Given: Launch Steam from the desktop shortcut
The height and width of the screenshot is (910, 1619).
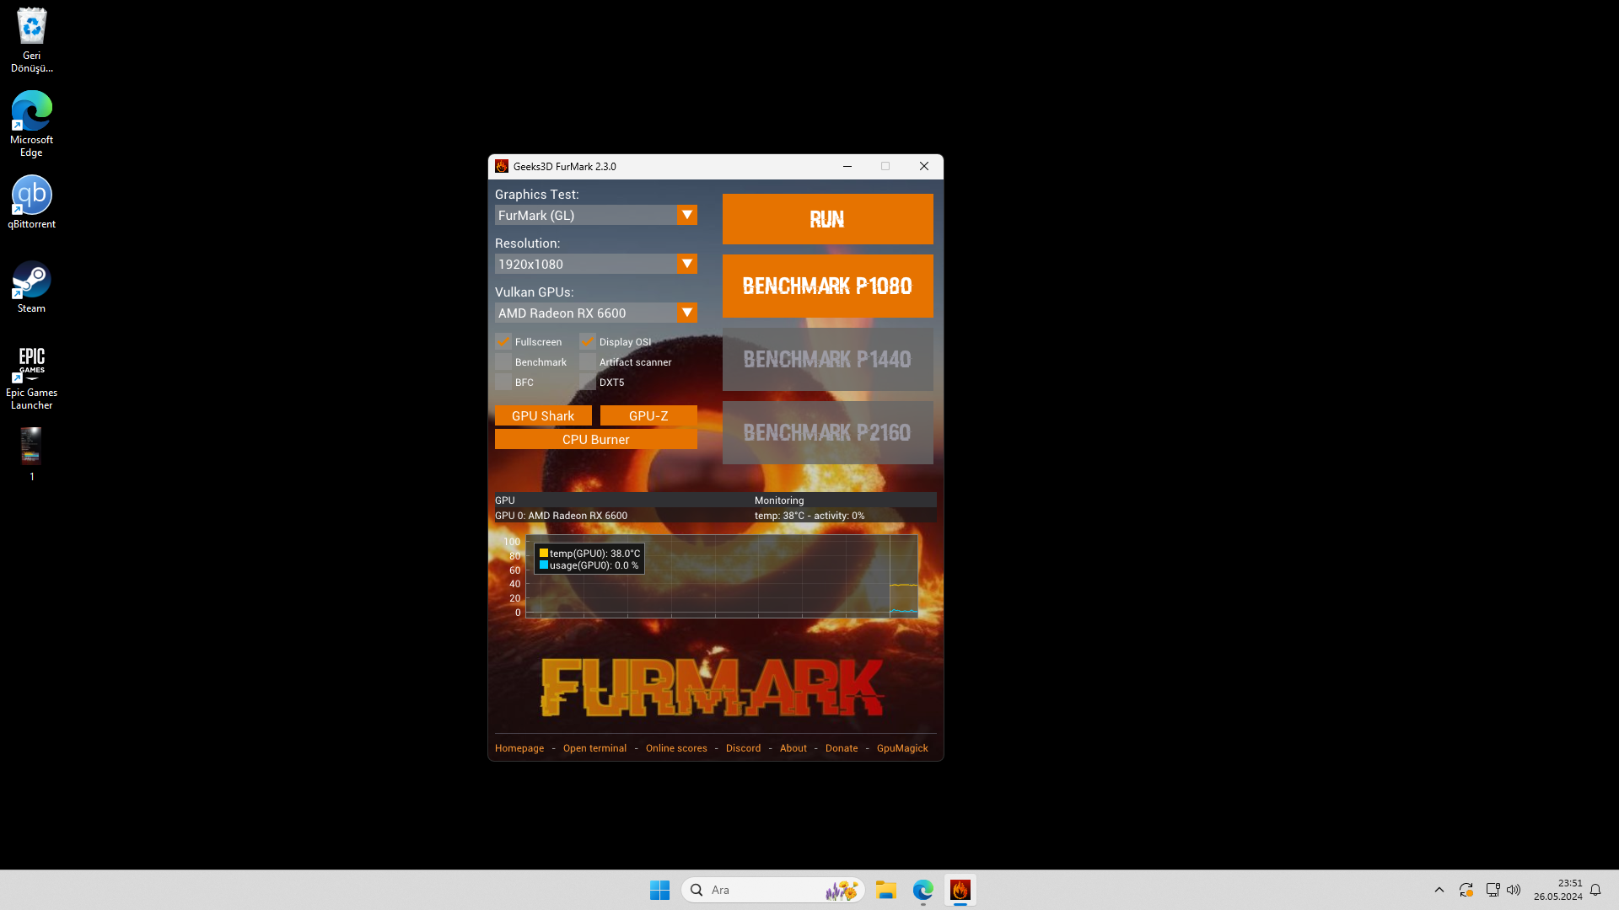Looking at the screenshot, I should 31,286.
